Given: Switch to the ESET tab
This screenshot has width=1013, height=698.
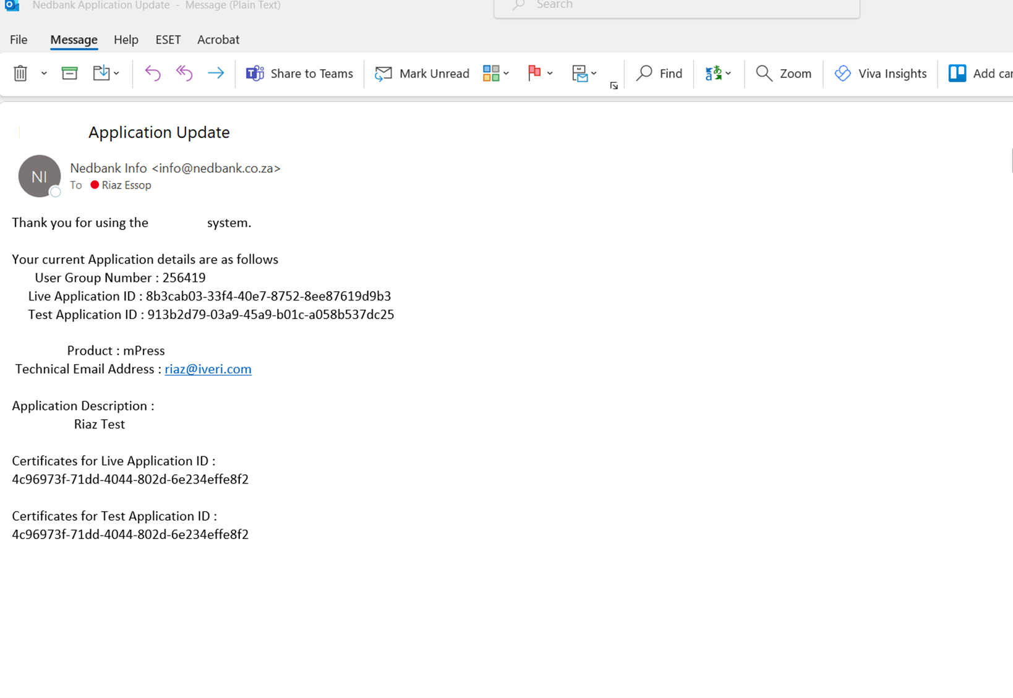Looking at the screenshot, I should point(168,40).
